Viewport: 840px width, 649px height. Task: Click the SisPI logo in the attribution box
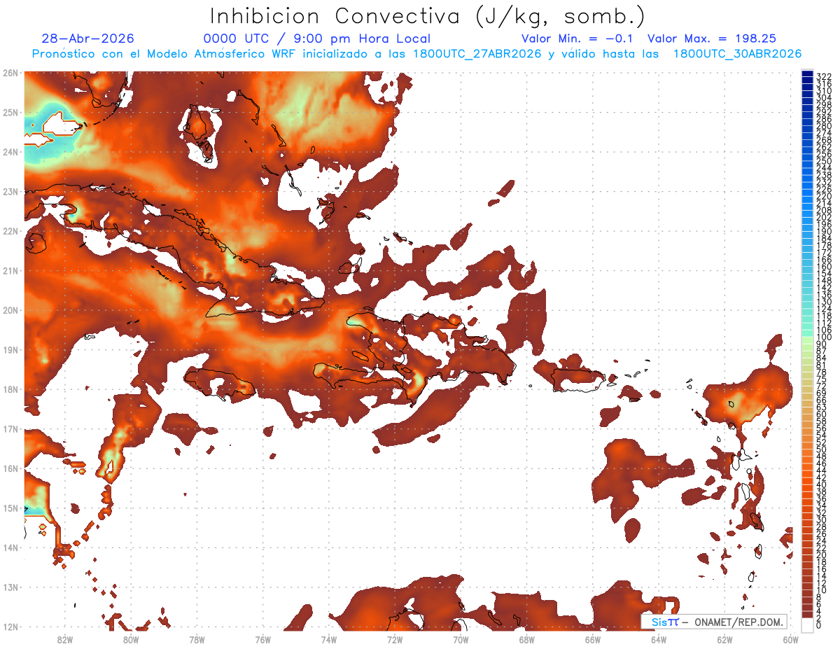(x=664, y=622)
